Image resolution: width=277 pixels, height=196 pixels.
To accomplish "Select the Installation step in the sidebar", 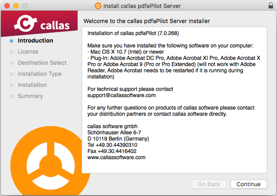I will 32,85.
